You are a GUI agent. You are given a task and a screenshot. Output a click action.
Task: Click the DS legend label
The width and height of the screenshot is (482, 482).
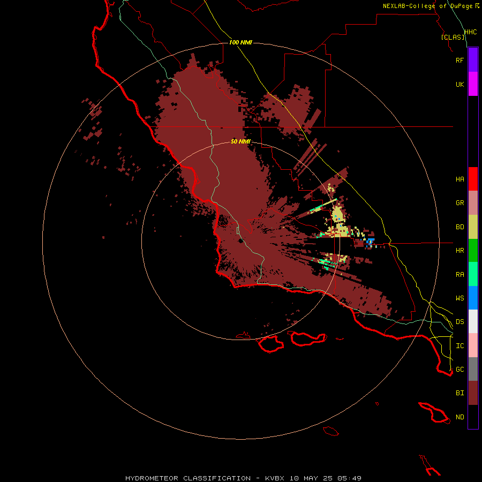click(x=460, y=322)
